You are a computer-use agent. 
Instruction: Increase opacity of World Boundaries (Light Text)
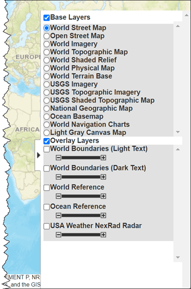103,158
